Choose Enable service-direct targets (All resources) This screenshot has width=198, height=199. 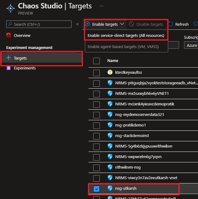tap(126, 35)
